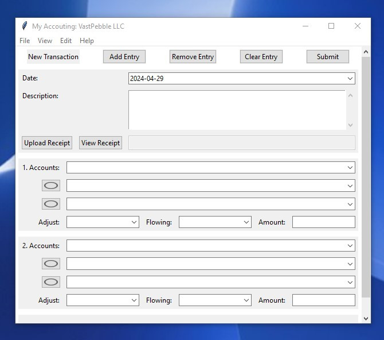The image size is (384, 340).
Task: Open the File menu
Action: click(25, 41)
